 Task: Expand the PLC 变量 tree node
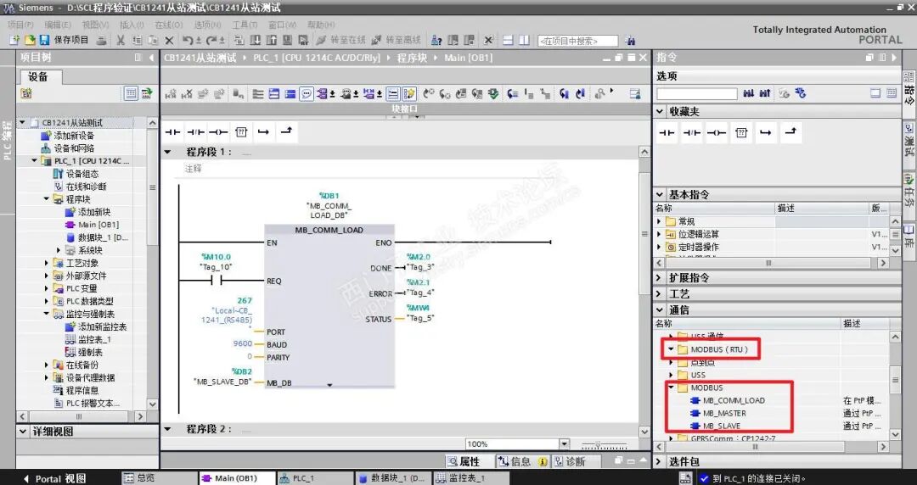(x=47, y=288)
